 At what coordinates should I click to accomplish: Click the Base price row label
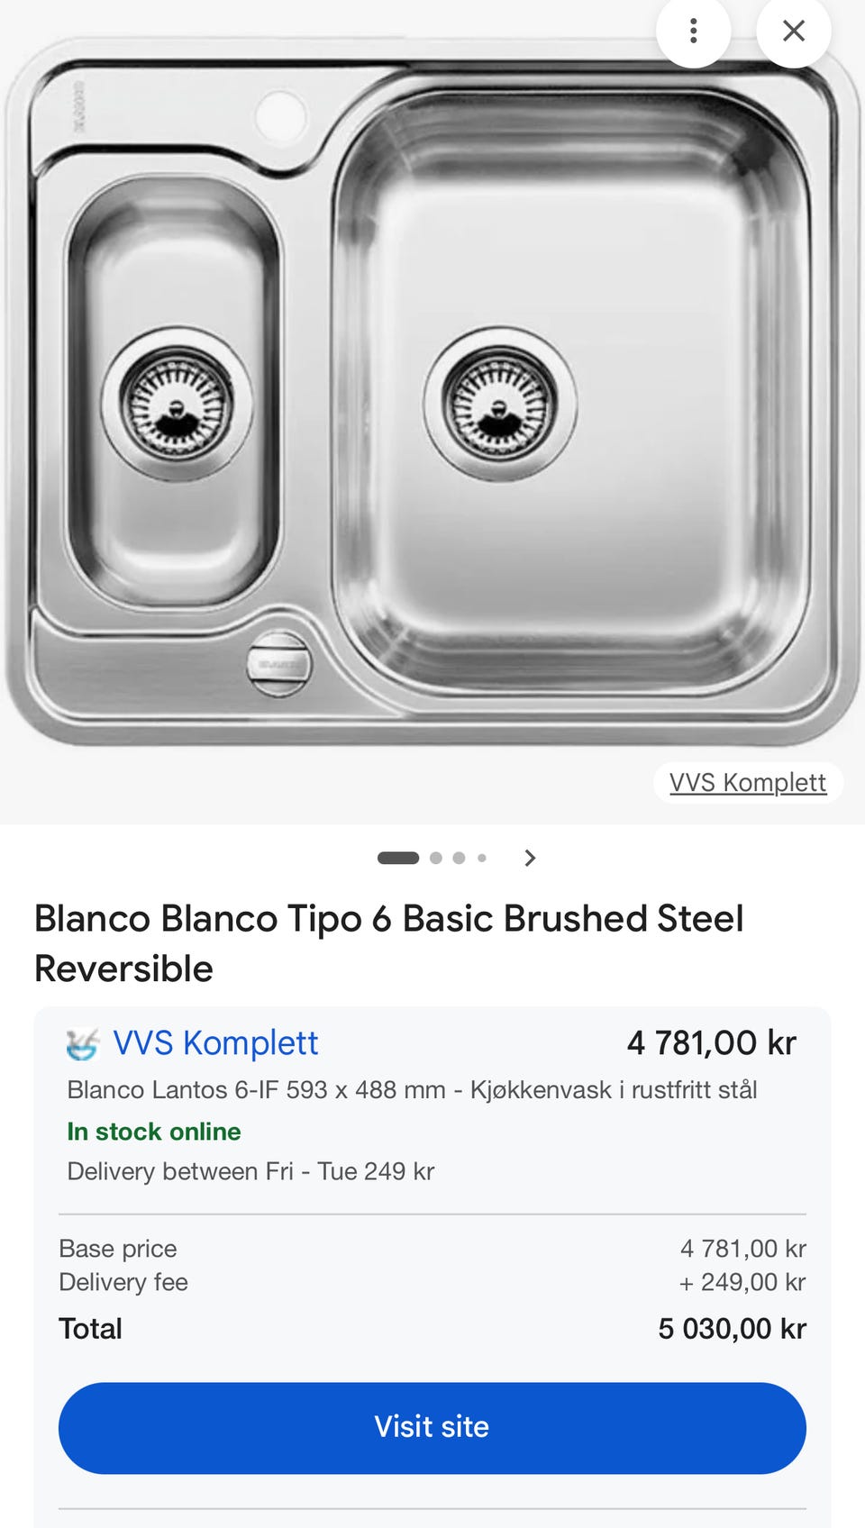[x=118, y=1249]
